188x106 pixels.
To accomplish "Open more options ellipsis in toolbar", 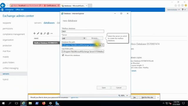I will point(52,33).
